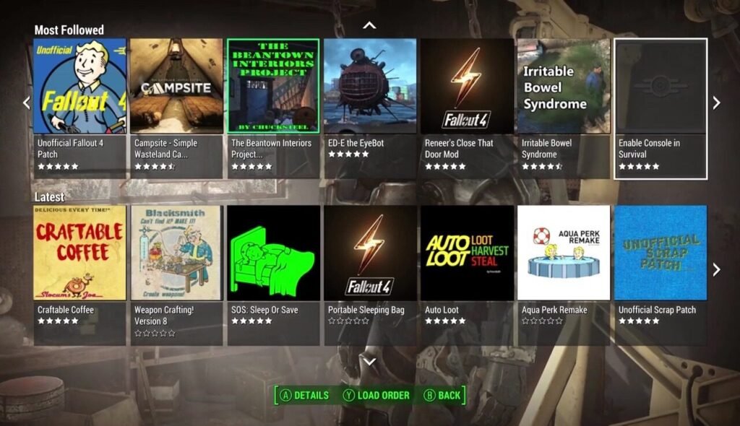The image size is (740, 426).
Task: Open the Aqua Perk Remake mod
Action: (564, 275)
